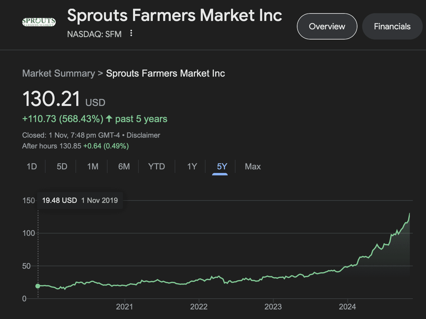The width and height of the screenshot is (426, 319).
Task: Click the 2024 label on chart axis
Action: [x=347, y=307]
